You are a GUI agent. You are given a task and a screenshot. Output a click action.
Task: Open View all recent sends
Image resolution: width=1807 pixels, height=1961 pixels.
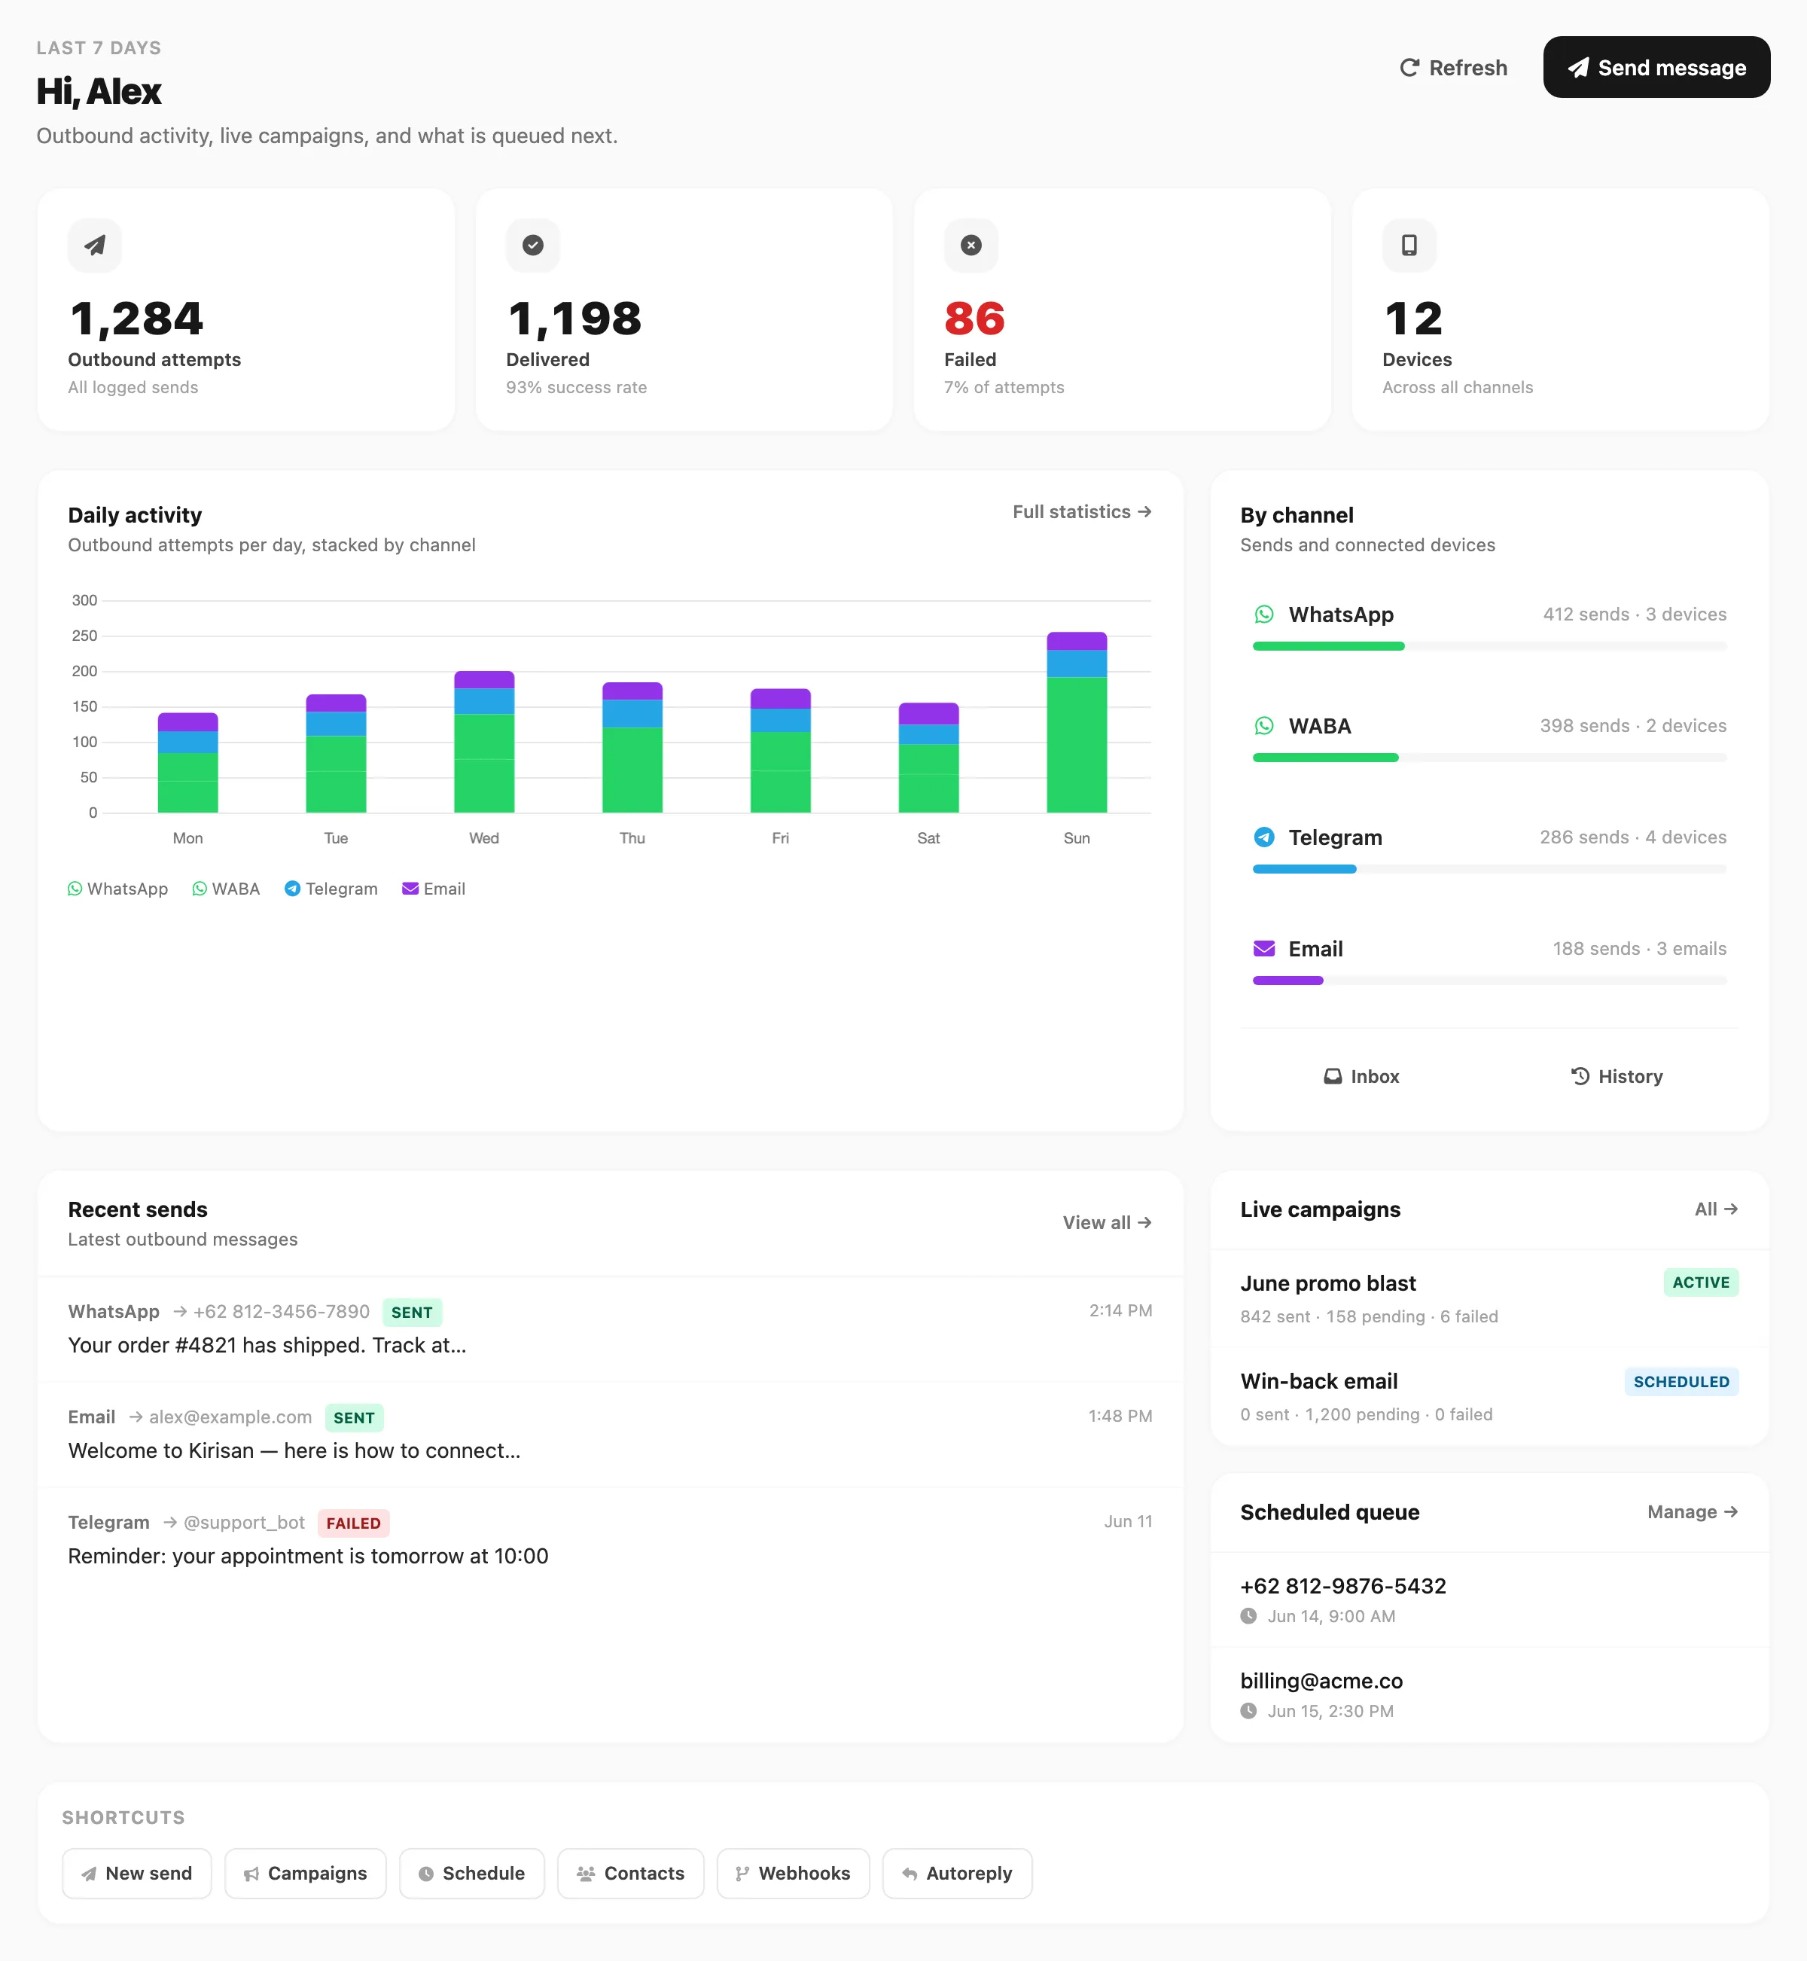(1107, 1222)
